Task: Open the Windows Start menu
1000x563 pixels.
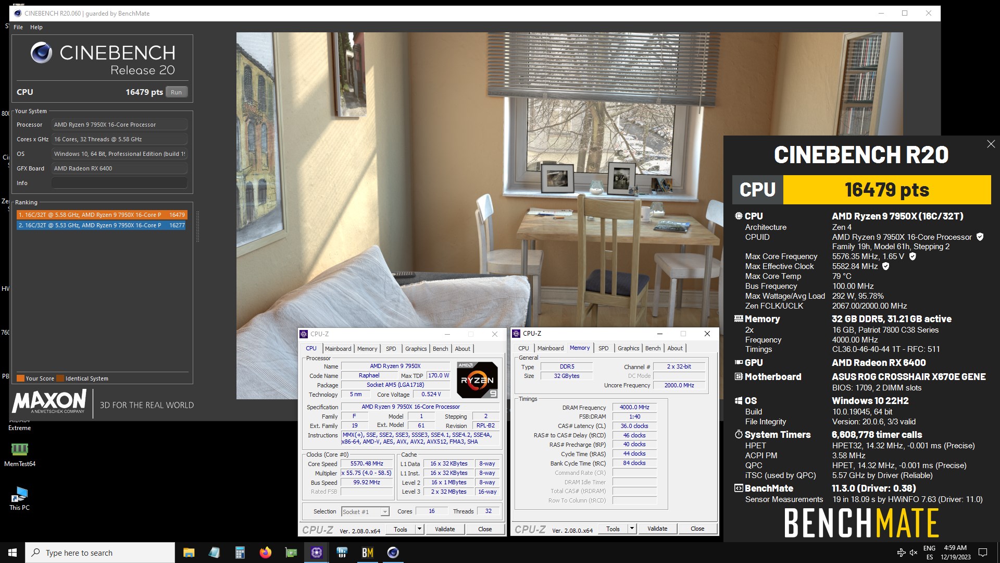Action: click(12, 553)
